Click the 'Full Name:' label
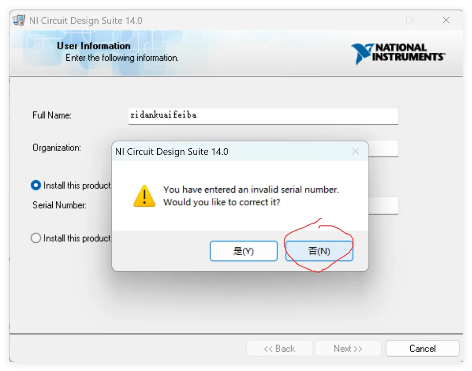Image resolution: width=472 pixels, height=371 pixels. [x=52, y=115]
